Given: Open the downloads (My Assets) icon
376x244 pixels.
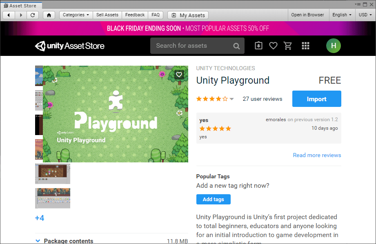Looking at the screenshot, I should pos(258,46).
